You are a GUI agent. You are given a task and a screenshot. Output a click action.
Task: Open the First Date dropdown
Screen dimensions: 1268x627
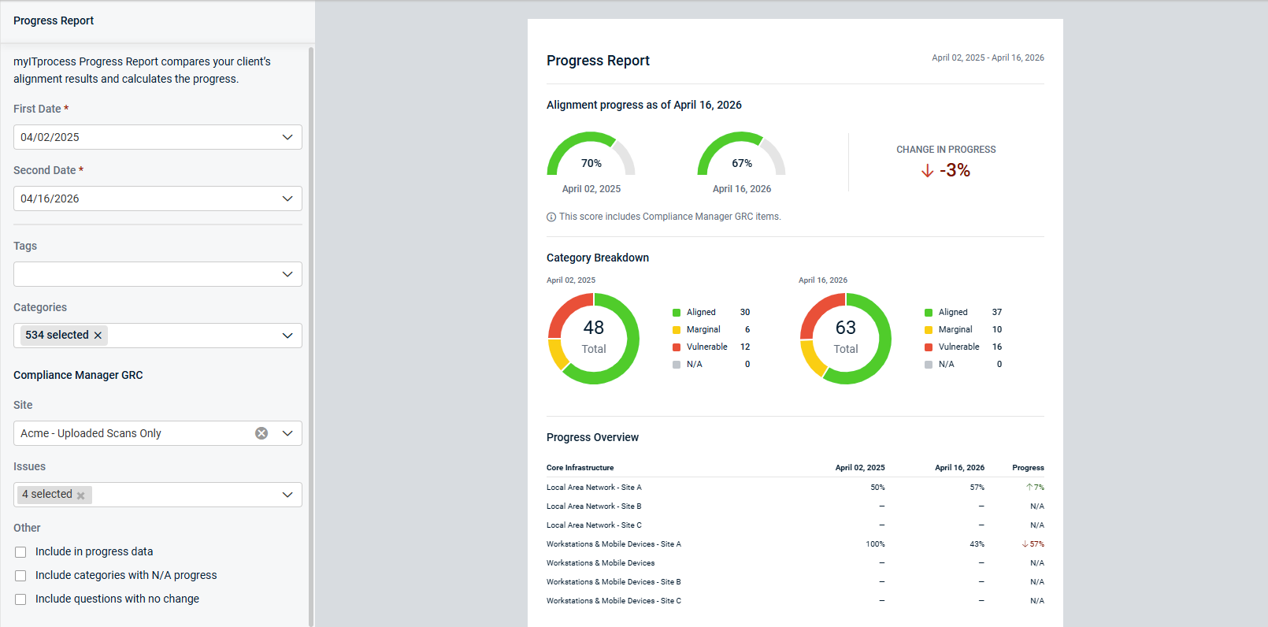coord(158,137)
